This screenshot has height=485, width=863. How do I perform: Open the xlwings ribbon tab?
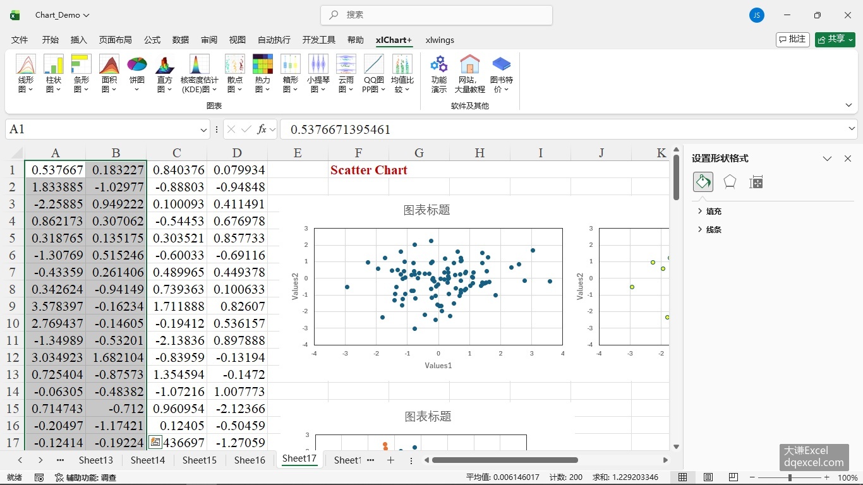pos(440,40)
